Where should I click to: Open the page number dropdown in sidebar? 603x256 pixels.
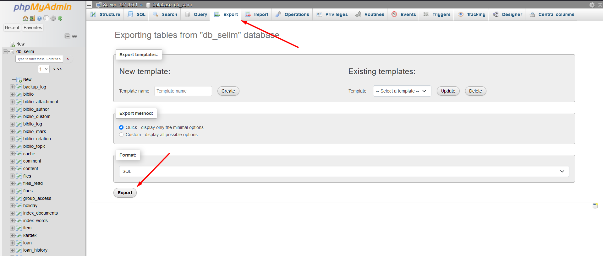coord(44,69)
